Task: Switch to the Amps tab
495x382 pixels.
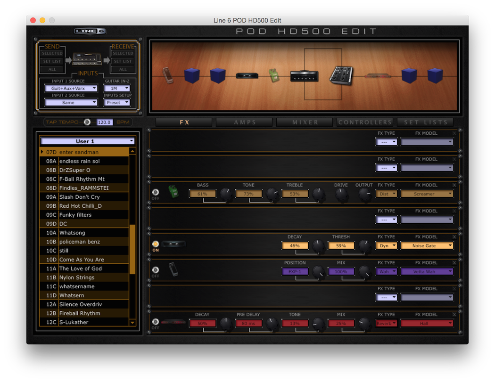Action: pyautogui.click(x=244, y=122)
